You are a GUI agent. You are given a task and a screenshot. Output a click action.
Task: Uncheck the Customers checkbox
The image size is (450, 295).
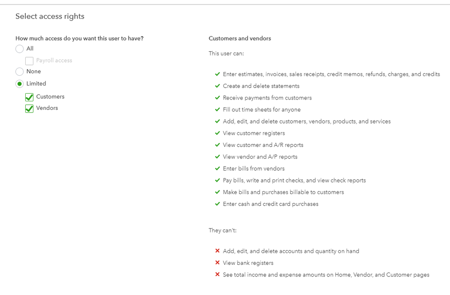pyautogui.click(x=29, y=97)
